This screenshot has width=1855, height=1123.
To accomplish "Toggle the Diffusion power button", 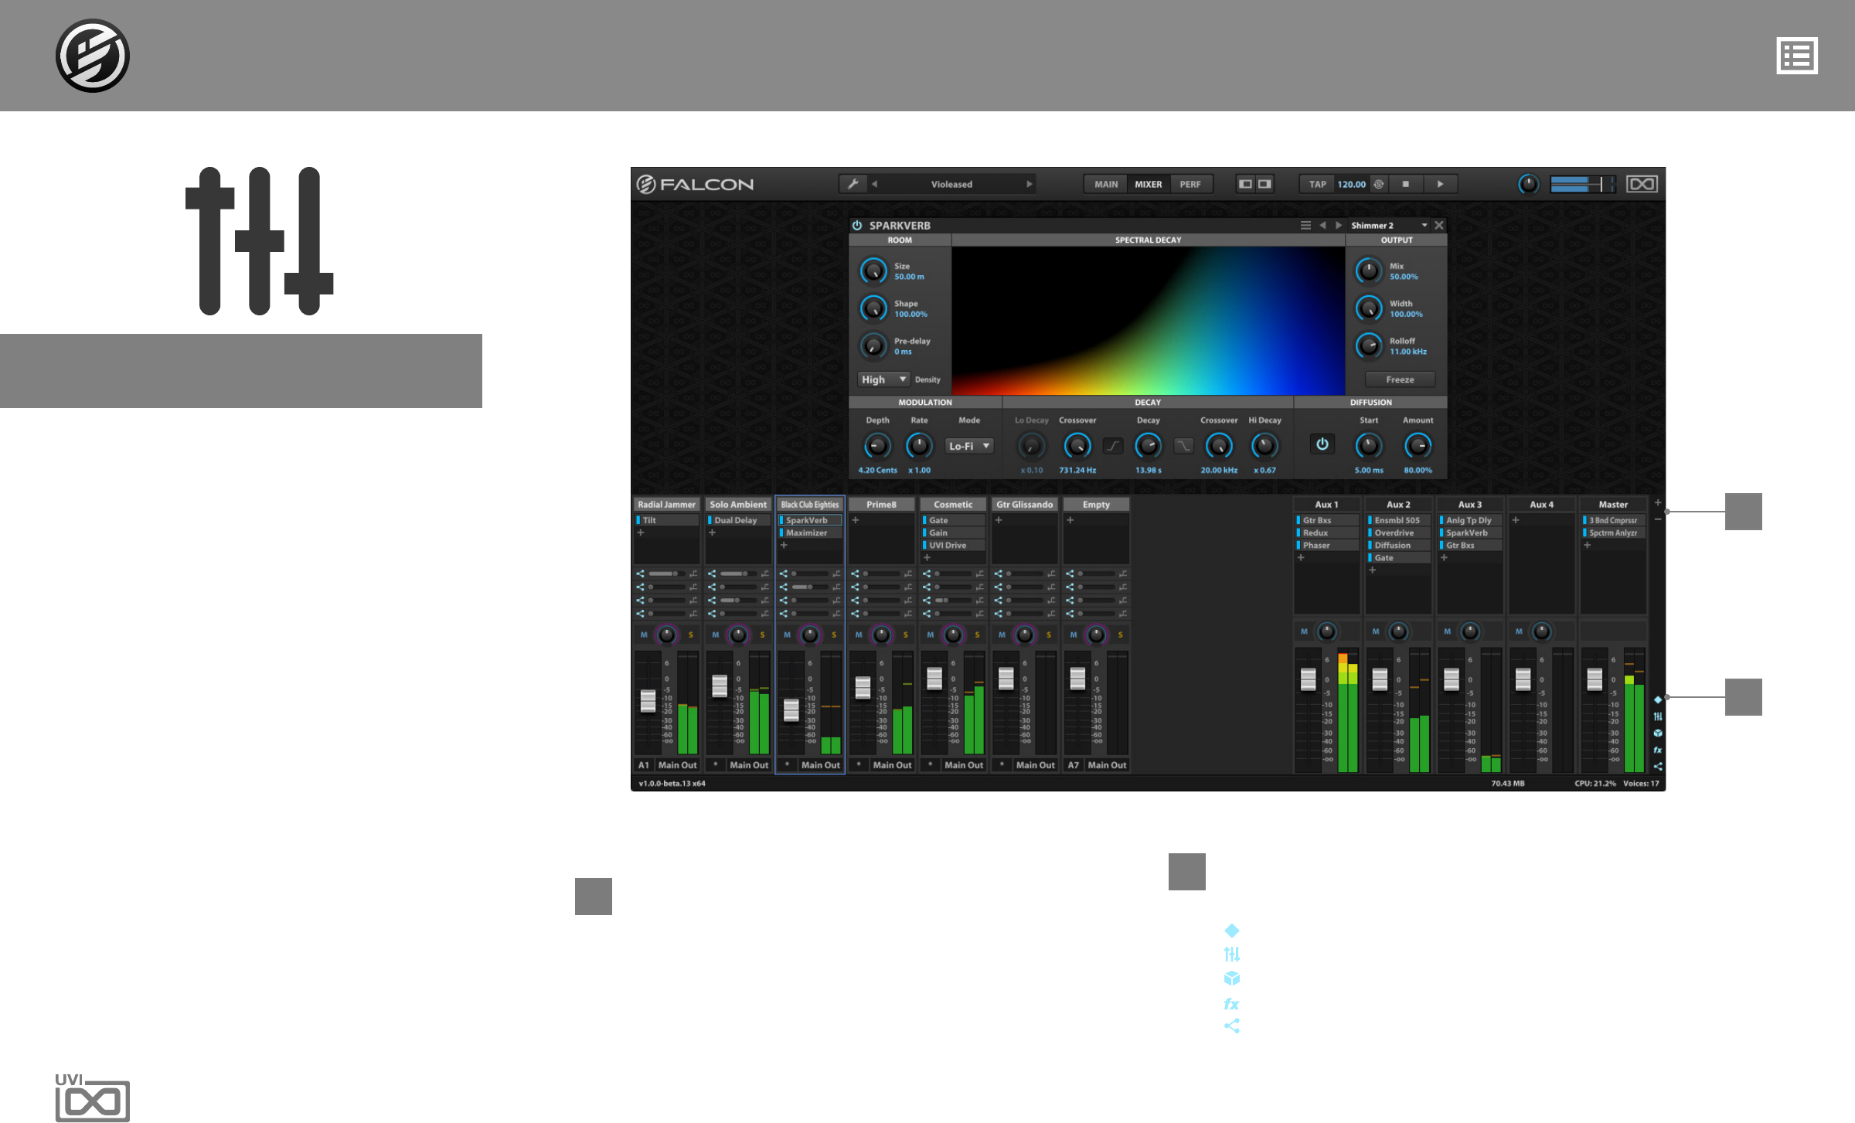I will tap(1322, 444).
